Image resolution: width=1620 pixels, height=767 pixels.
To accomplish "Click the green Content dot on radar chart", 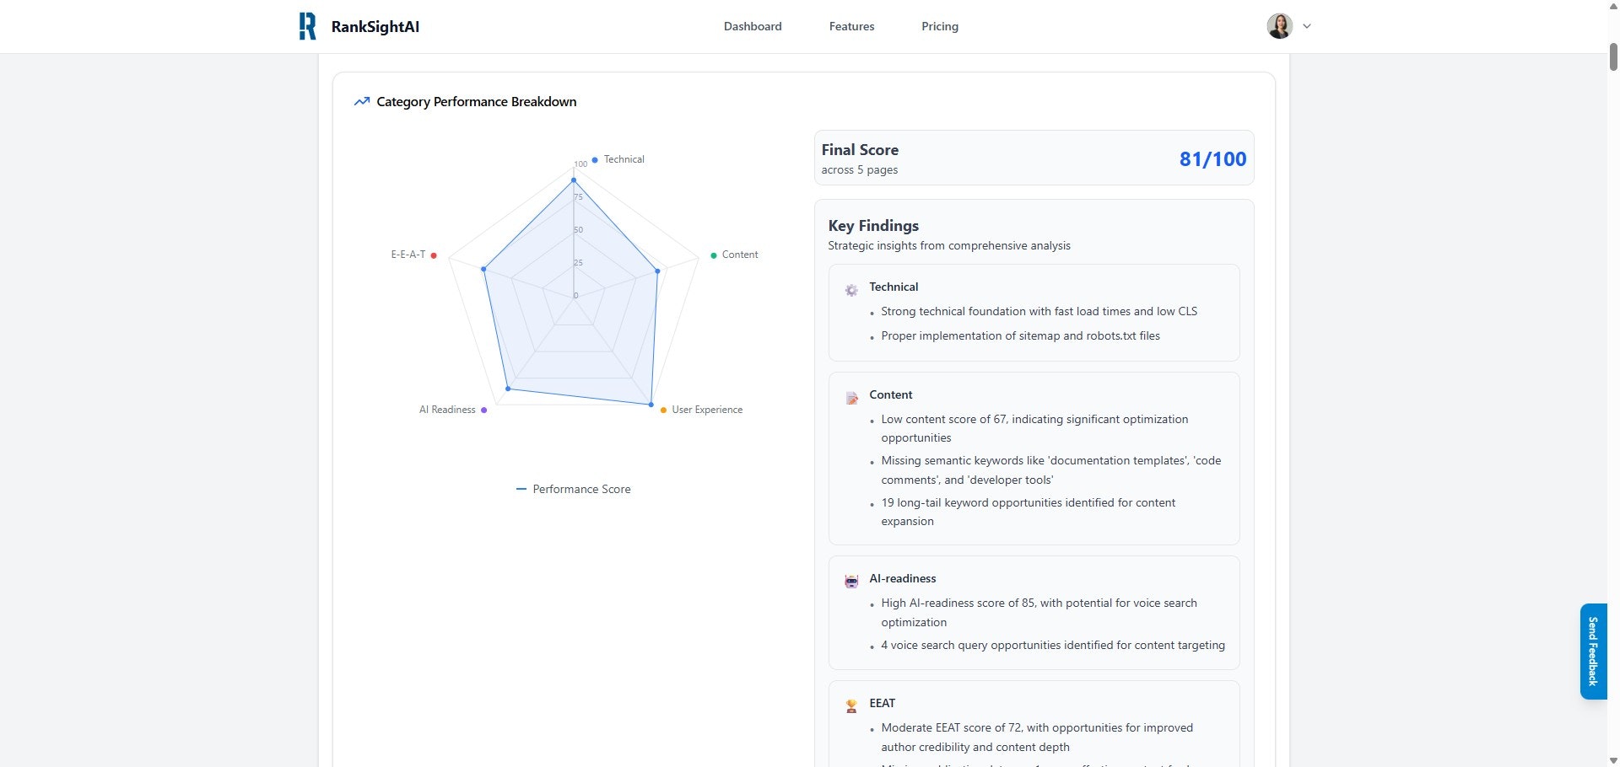I will click(714, 255).
